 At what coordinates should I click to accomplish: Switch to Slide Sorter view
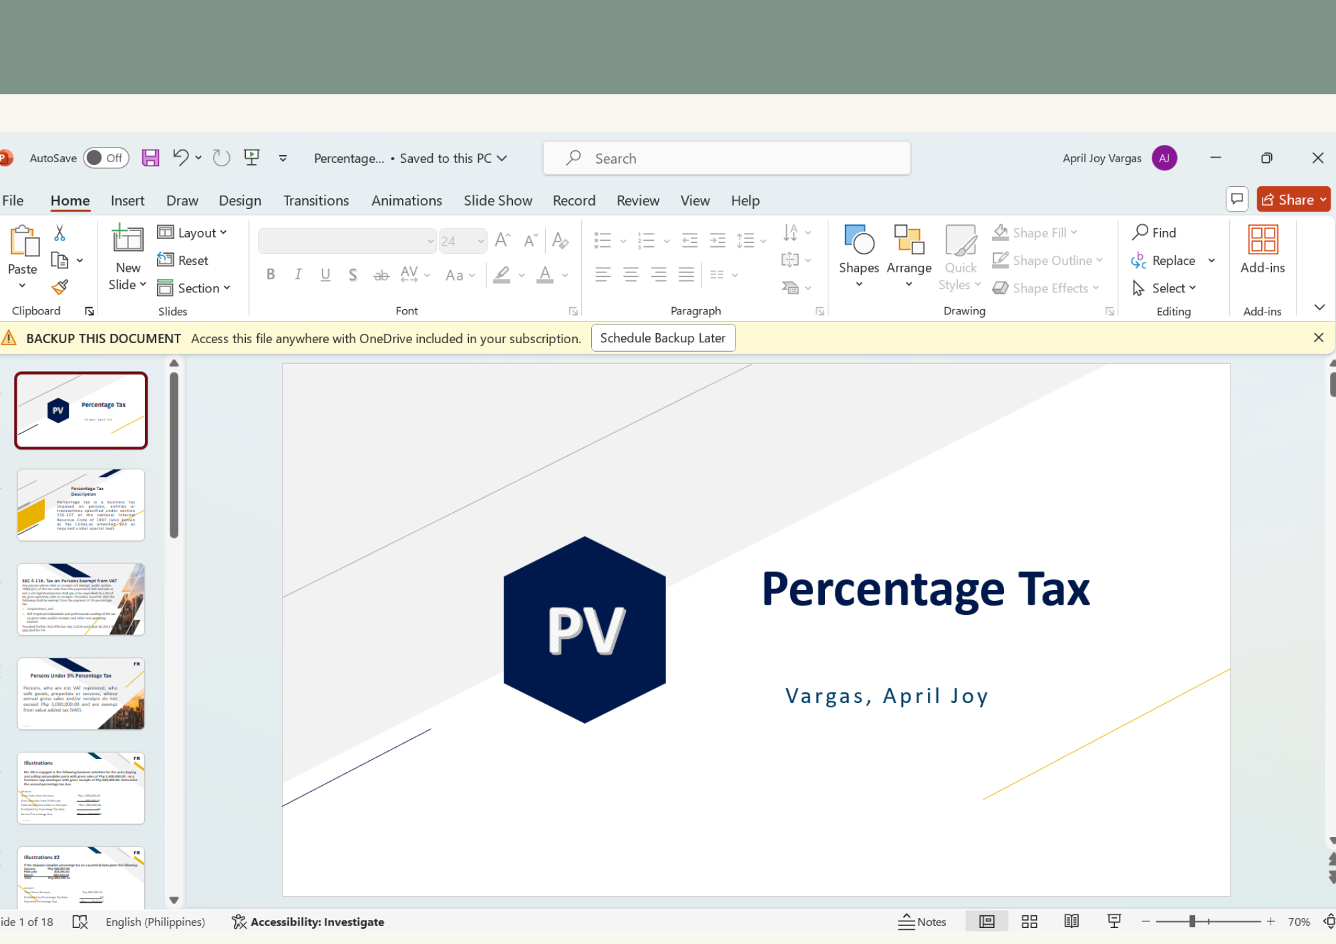(1029, 922)
